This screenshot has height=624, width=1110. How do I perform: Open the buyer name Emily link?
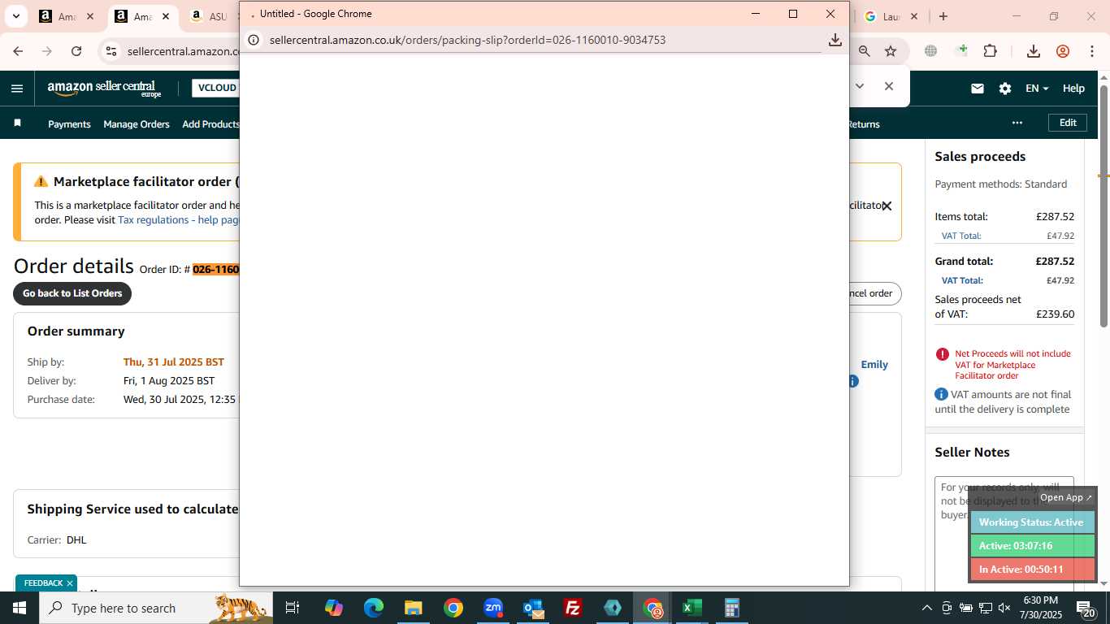coord(874,365)
